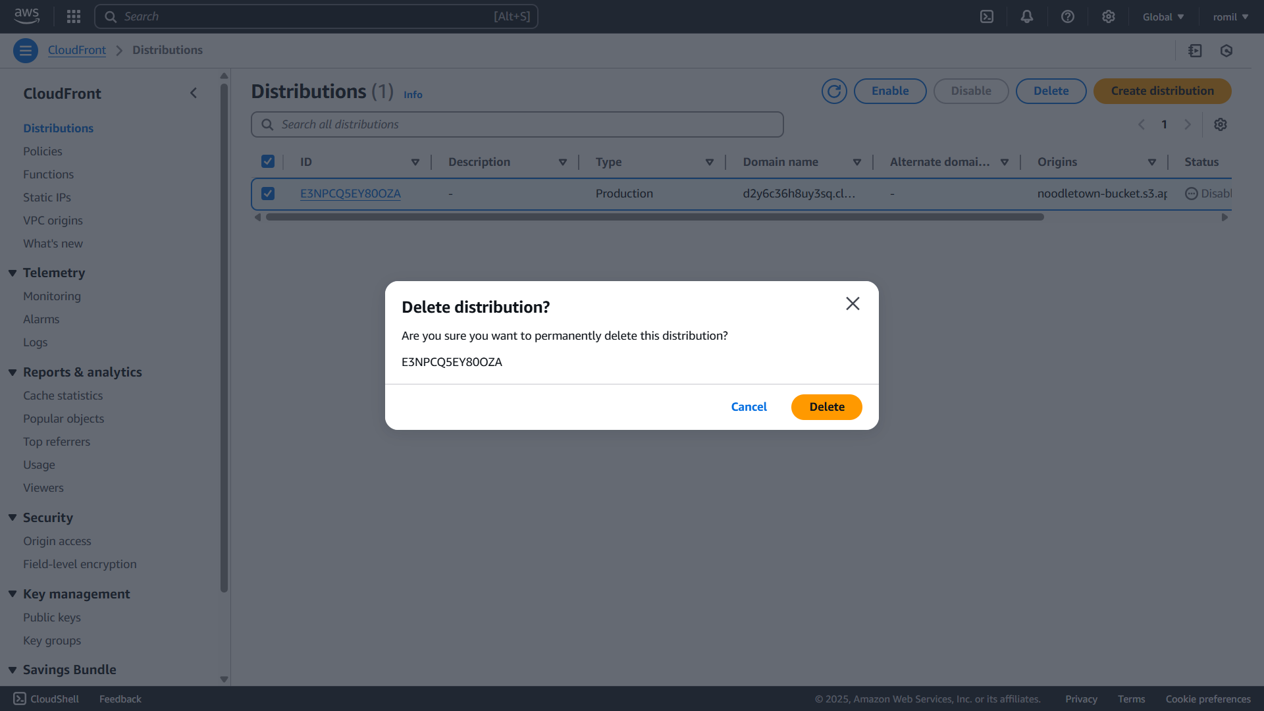Open VPC origins in the sidebar

(x=53, y=221)
